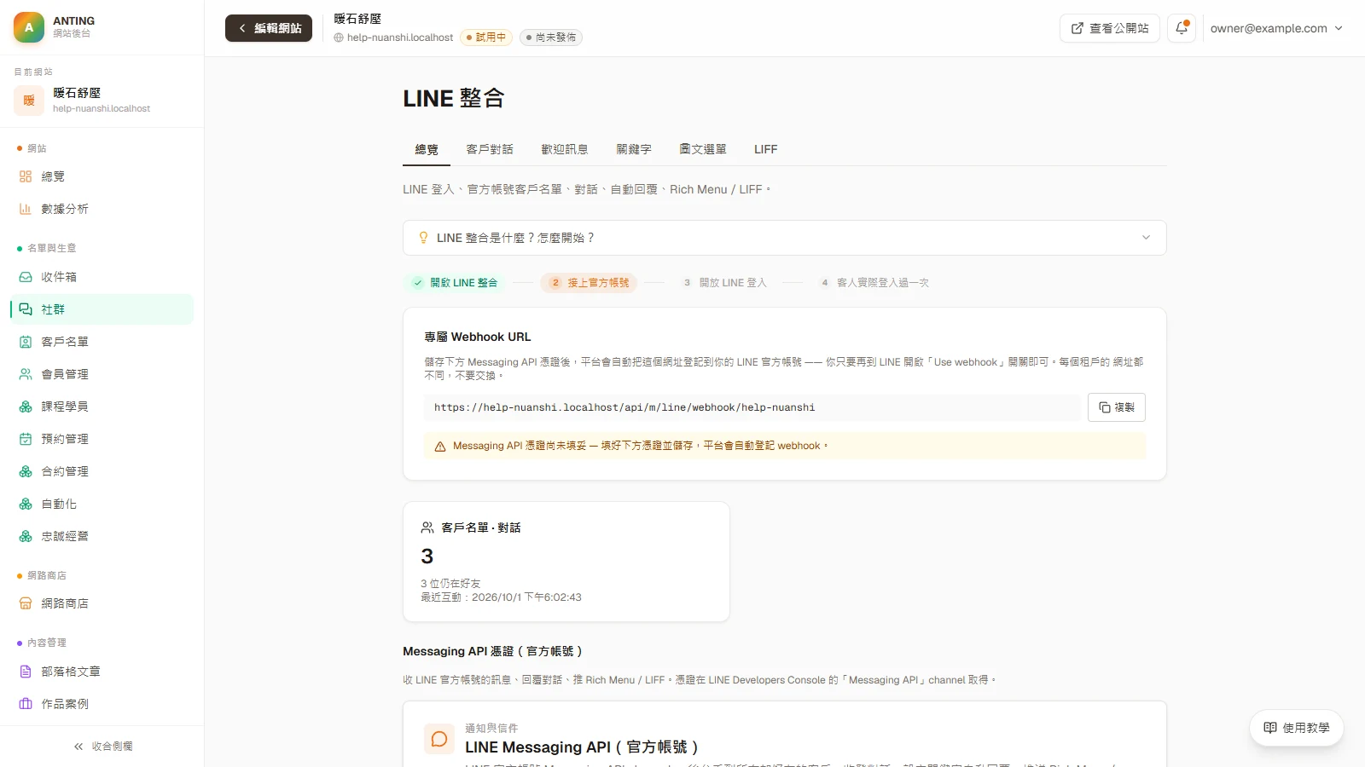
Task: Switch to 歡迎訊息 tab
Action: point(565,149)
